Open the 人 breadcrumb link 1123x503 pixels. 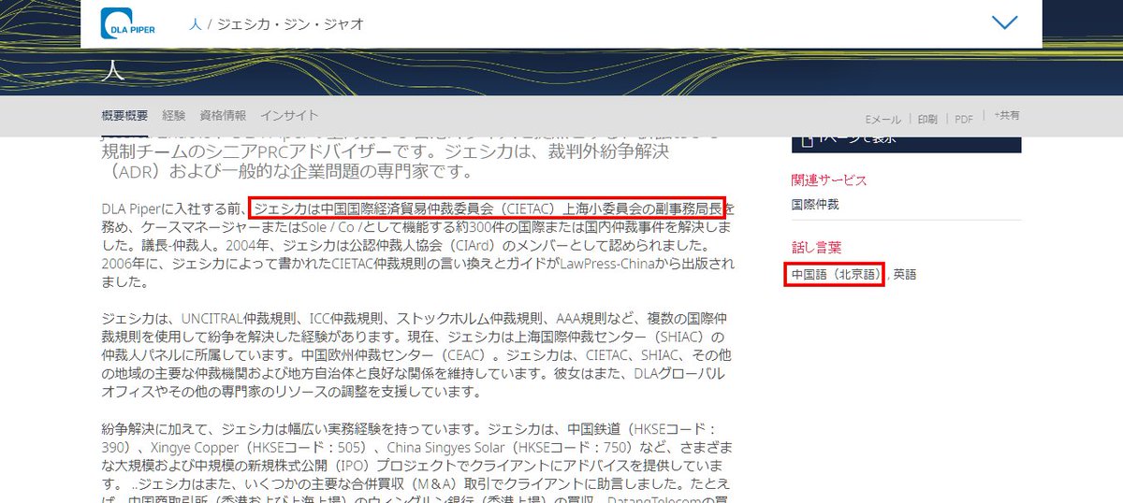pos(195,26)
